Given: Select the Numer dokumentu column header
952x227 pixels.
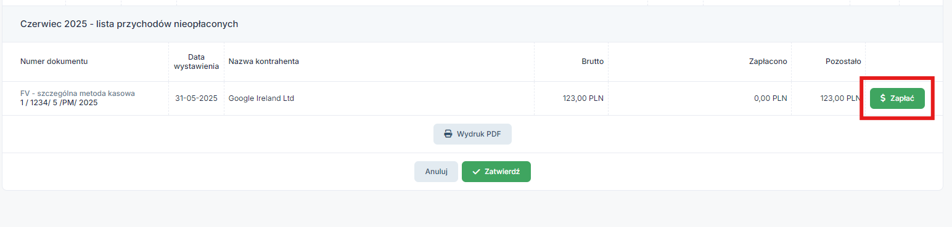Looking at the screenshot, I should [x=54, y=62].
